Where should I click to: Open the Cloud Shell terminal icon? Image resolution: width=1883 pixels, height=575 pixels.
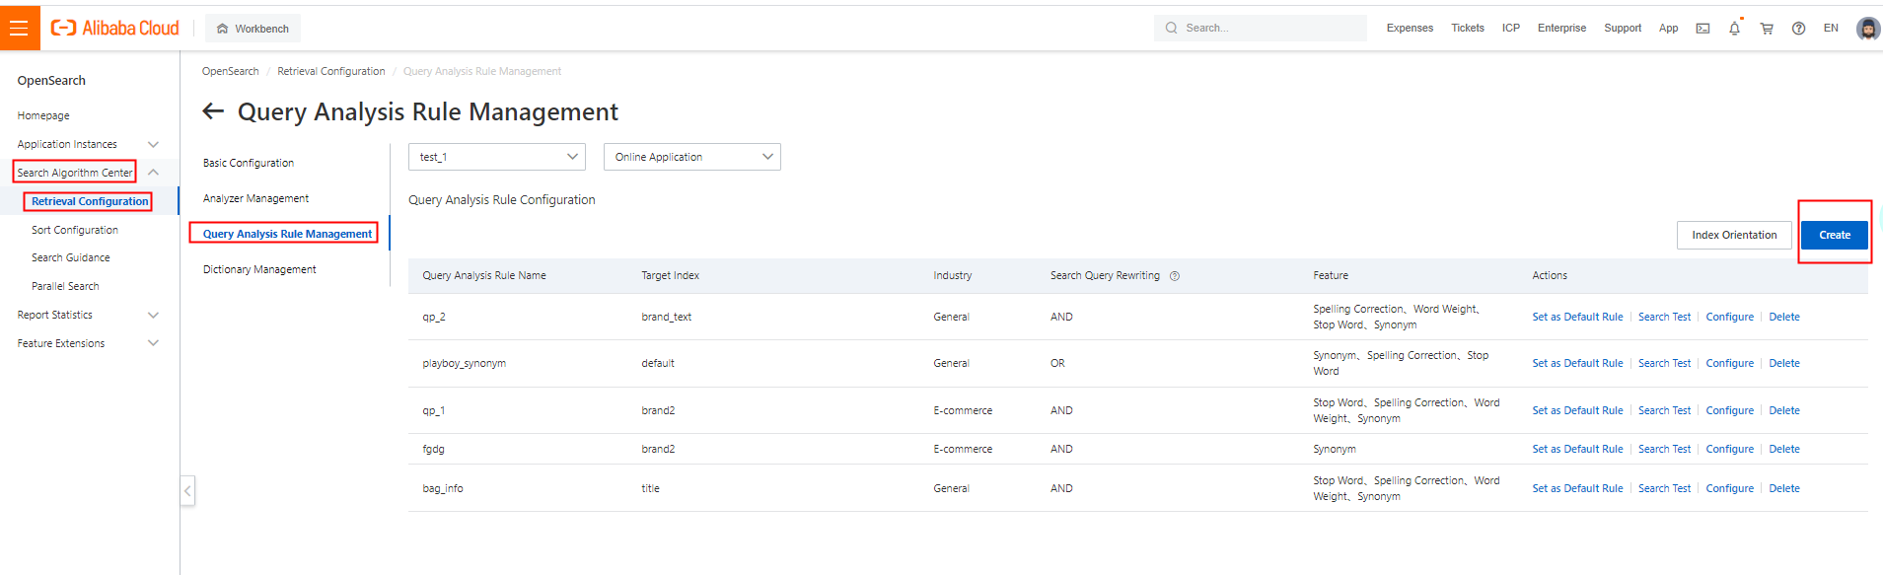point(1702,29)
